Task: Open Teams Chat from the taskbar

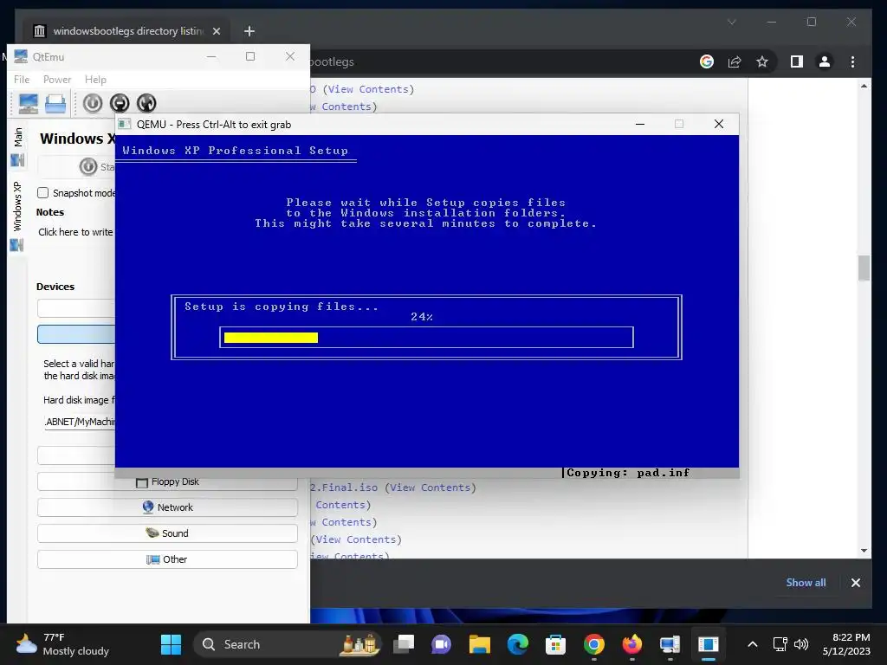Action: 441,644
